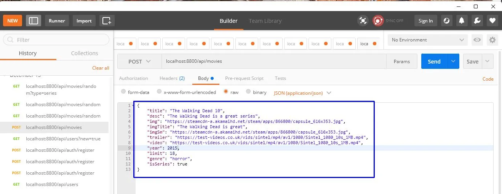Image resolution: width=502 pixels, height=194 pixels.
Task: Click the "limit": 18 line
Action: tap(162, 153)
